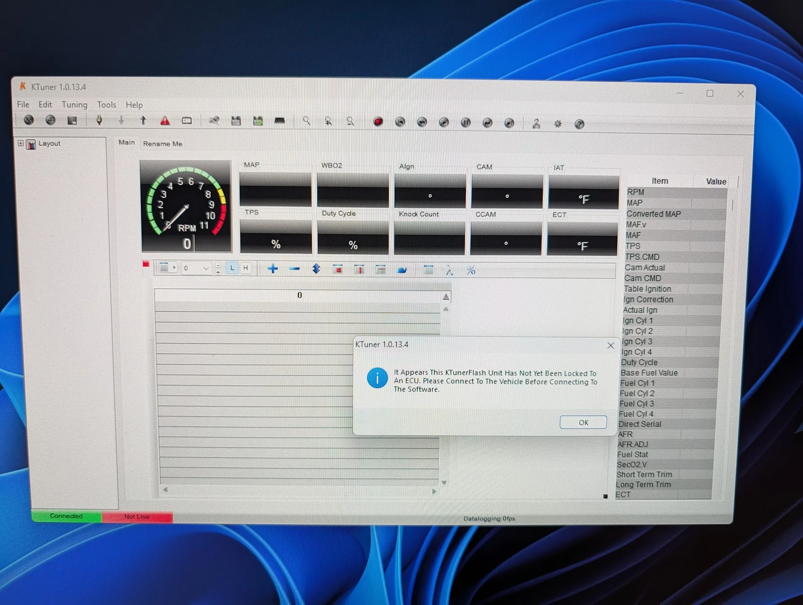This screenshot has width=803, height=605.
Task: Click the plus-minus stepper beside the combo box
Action: point(218,268)
